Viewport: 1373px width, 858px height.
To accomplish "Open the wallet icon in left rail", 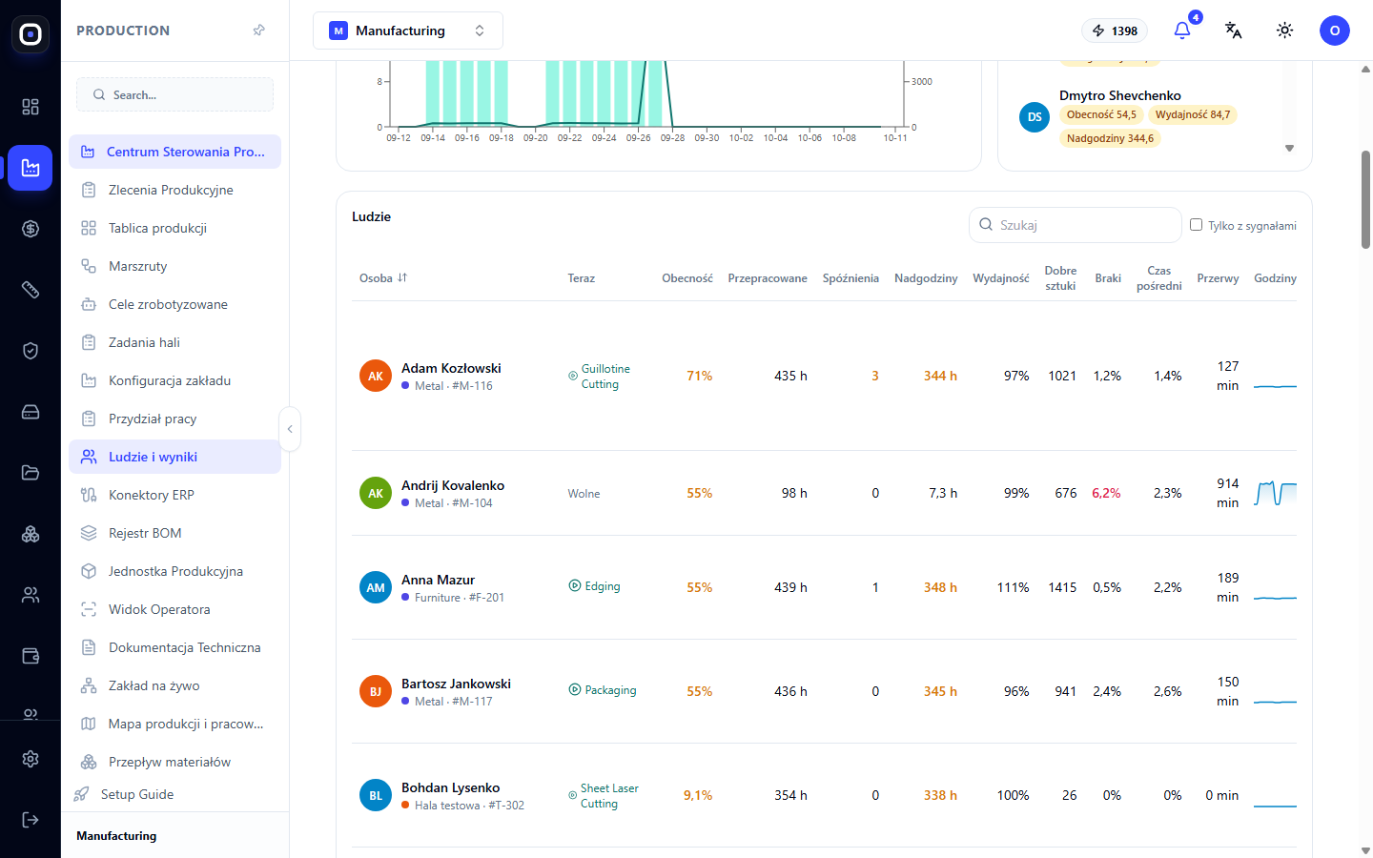I will [31, 656].
